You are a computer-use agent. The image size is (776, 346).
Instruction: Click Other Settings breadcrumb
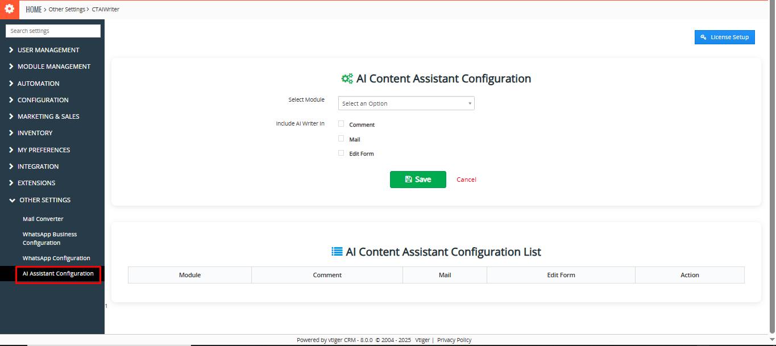click(67, 10)
